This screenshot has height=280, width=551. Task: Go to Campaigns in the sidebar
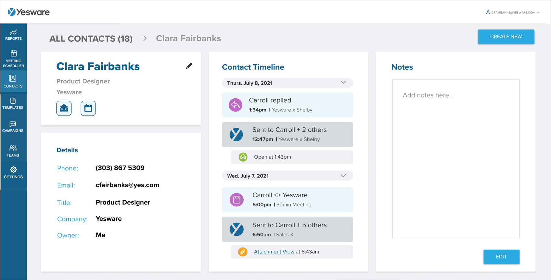(x=13, y=127)
